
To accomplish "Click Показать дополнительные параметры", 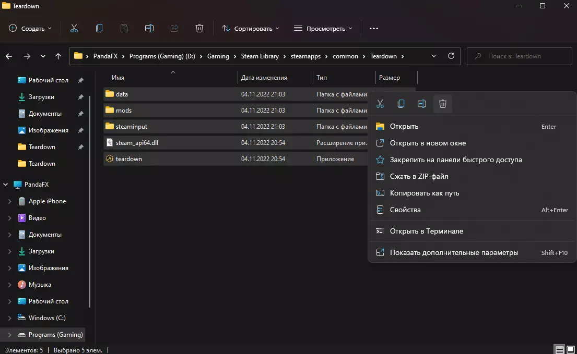I will pyautogui.click(x=454, y=252).
